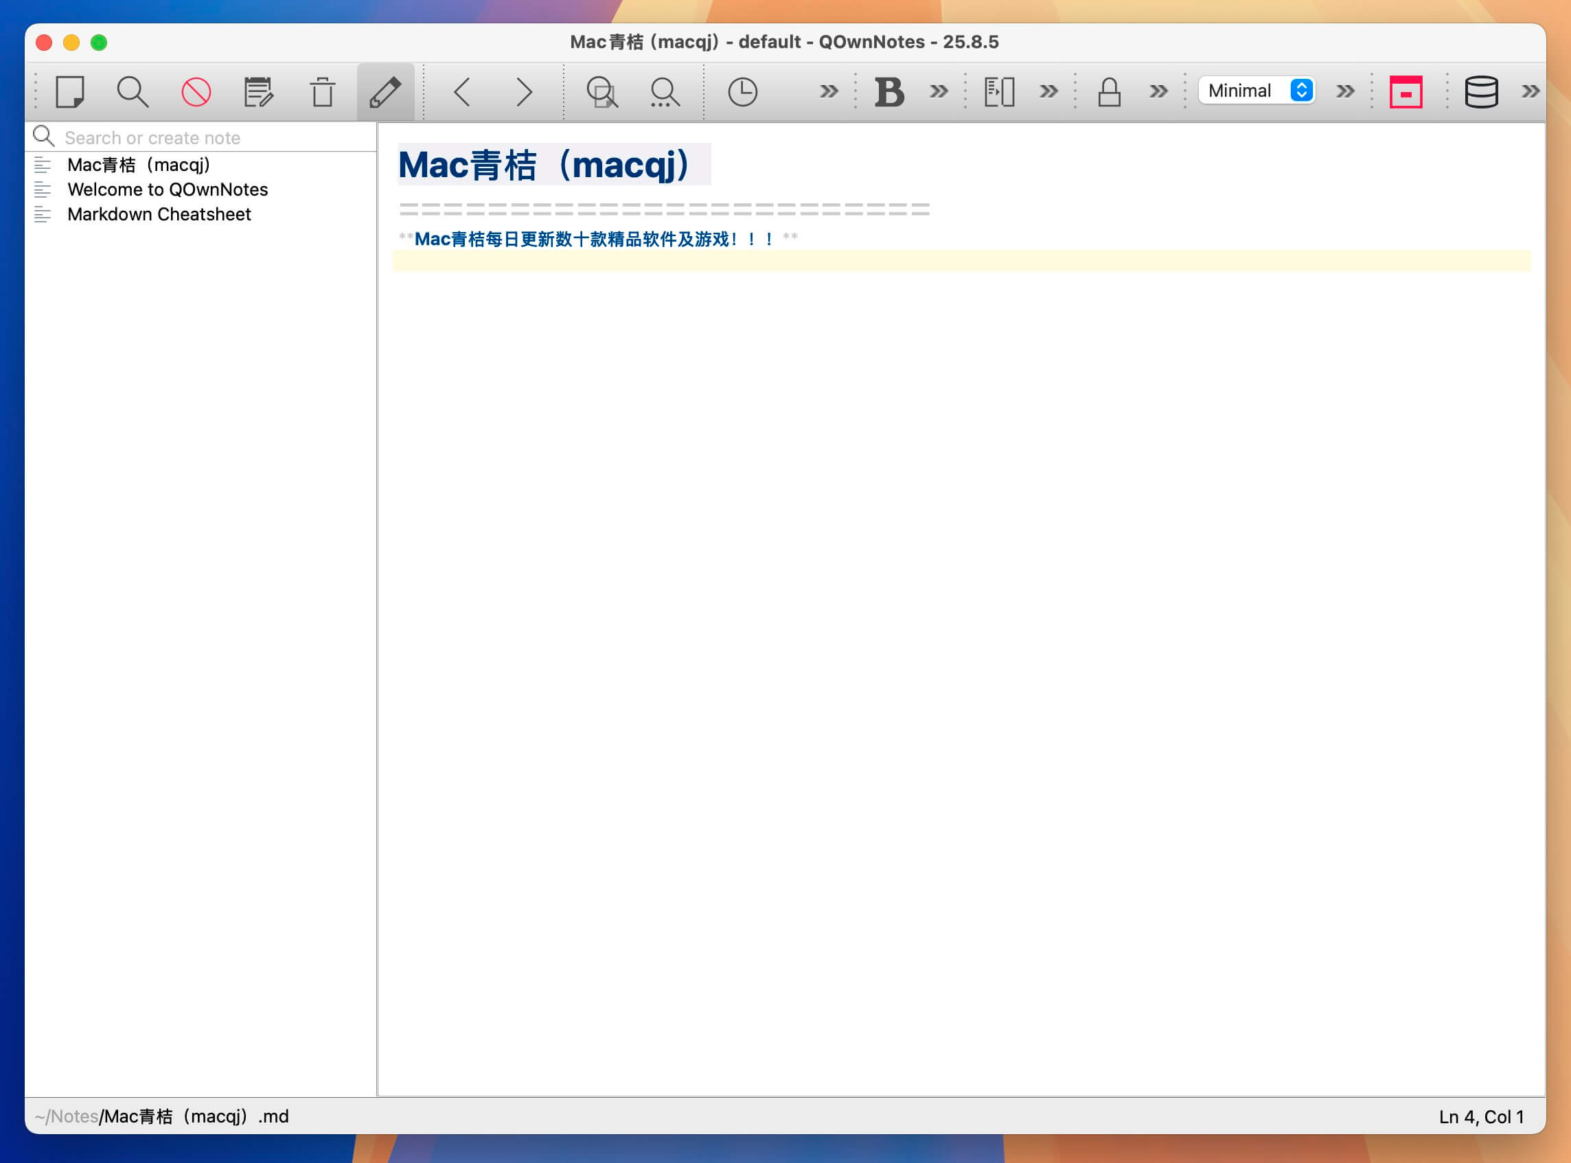Viewport: 1571px width, 1163px height.
Task: Click the highlighted empty line in the editor
Action: pos(961,260)
